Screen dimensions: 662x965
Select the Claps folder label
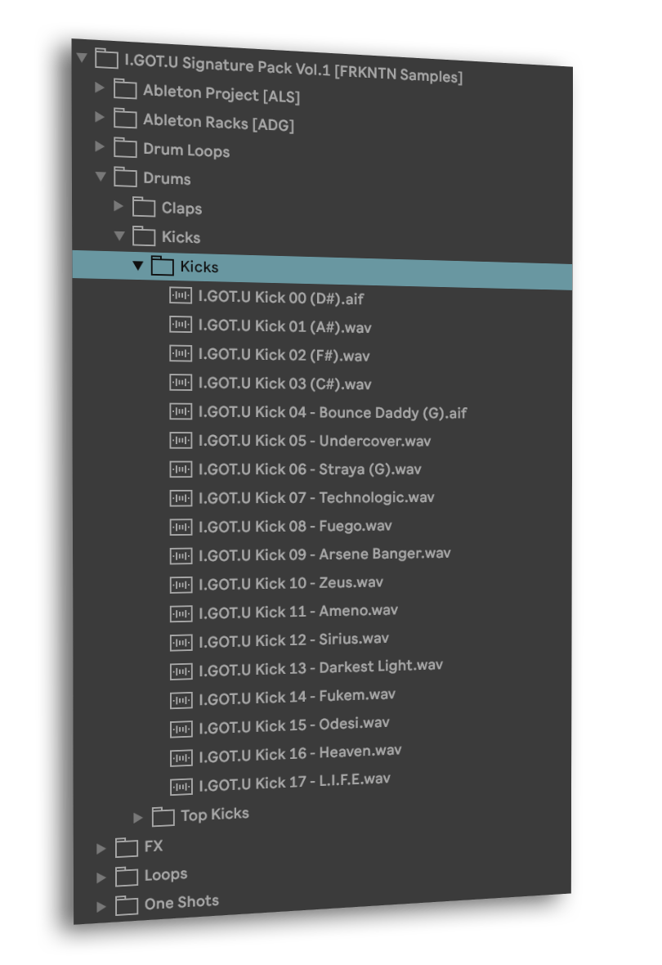point(181,208)
